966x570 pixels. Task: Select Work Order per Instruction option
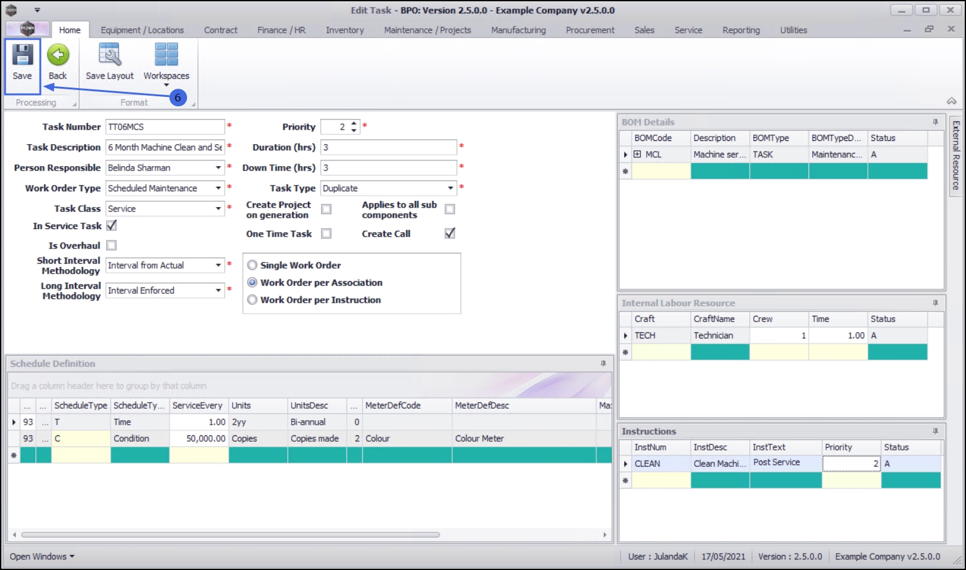[253, 300]
